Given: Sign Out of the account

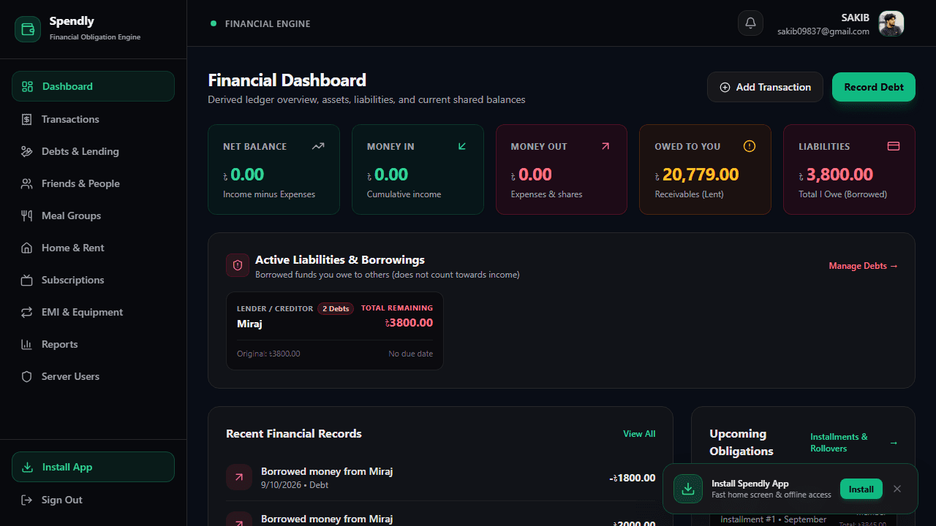Looking at the screenshot, I should (x=93, y=500).
